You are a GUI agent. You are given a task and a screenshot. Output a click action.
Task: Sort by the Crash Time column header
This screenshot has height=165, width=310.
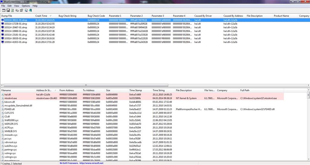click(x=46, y=16)
